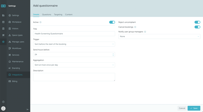Image resolution: width=203 pixels, height=112 pixels.
Task: Open the Trigger dropdown
Action: tap(74, 44)
